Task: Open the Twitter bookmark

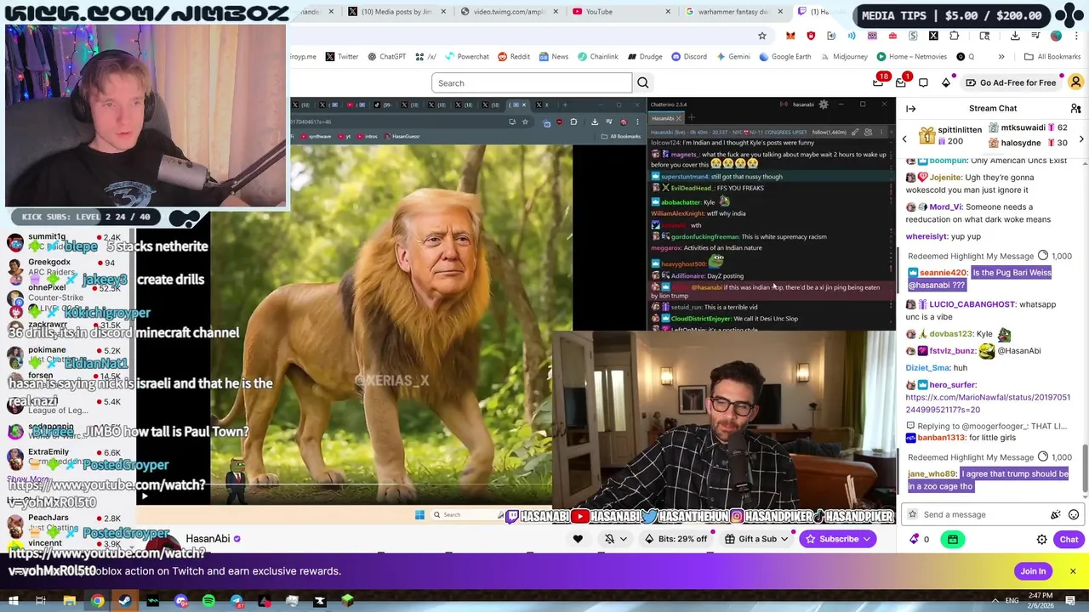Action: [341, 57]
